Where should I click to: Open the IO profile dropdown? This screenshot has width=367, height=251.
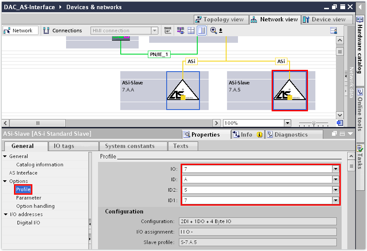pos(336,168)
